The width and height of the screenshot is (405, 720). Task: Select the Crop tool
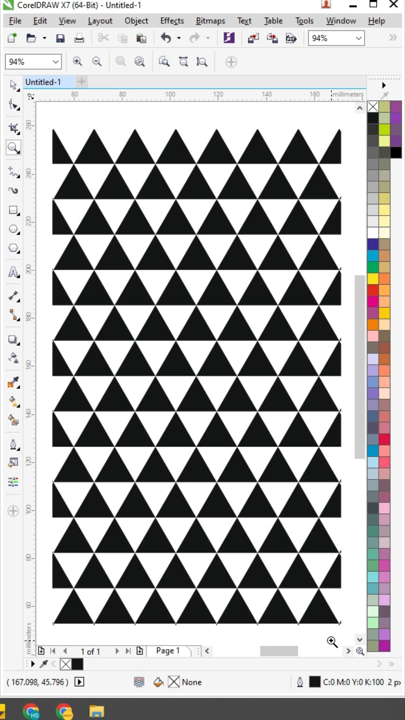point(13,128)
